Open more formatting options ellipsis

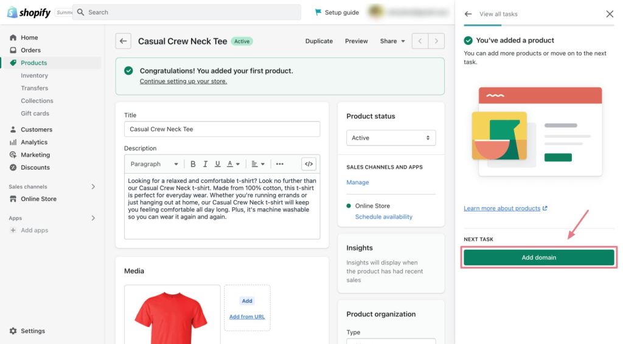(x=279, y=164)
